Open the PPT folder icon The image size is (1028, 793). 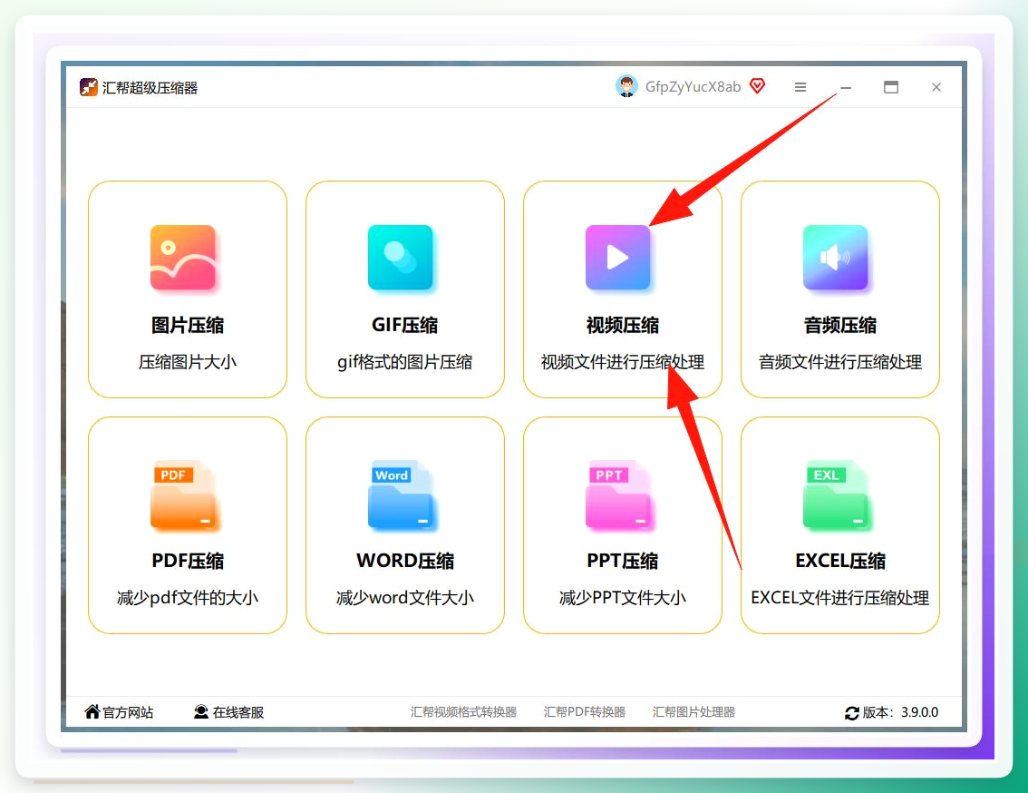619,495
